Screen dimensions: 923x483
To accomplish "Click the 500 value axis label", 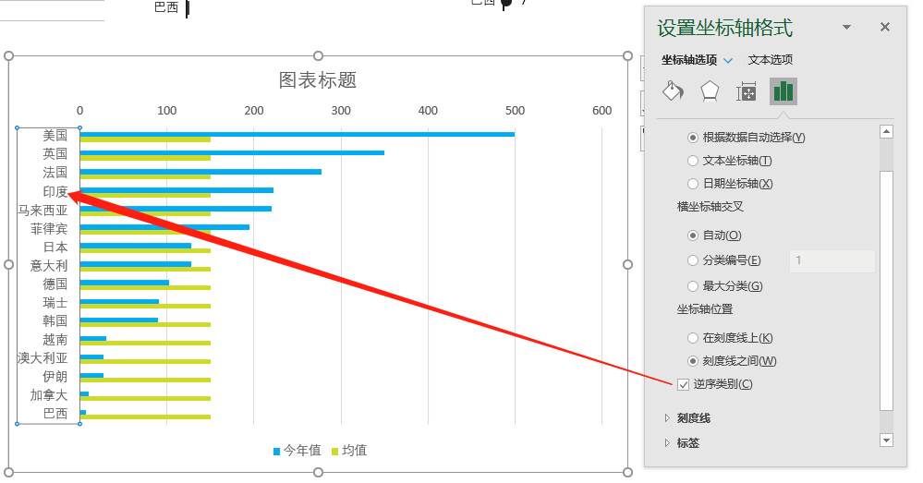I will [515, 111].
